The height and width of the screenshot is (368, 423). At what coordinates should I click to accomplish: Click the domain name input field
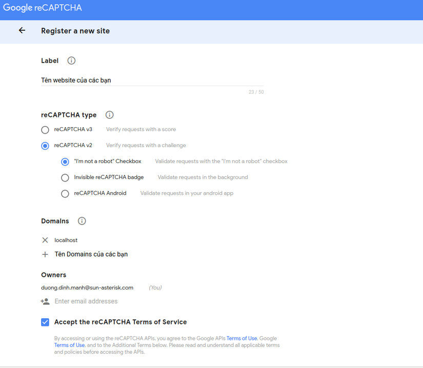tap(91, 254)
